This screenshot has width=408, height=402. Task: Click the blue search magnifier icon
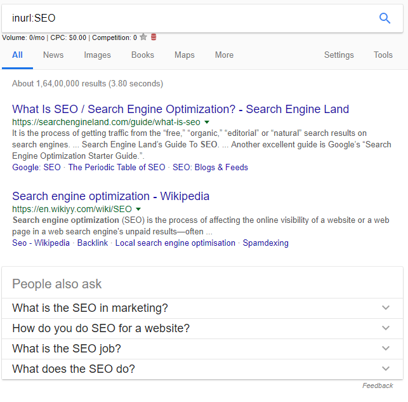coord(385,18)
